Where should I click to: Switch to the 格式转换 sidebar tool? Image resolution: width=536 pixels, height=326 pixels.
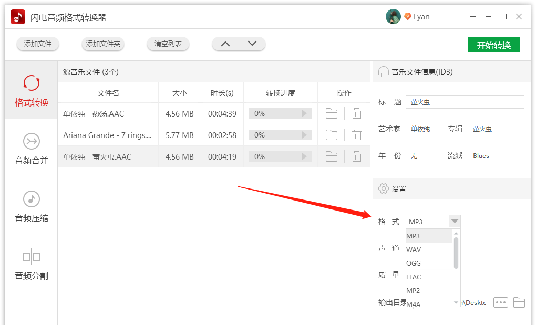pos(31,90)
